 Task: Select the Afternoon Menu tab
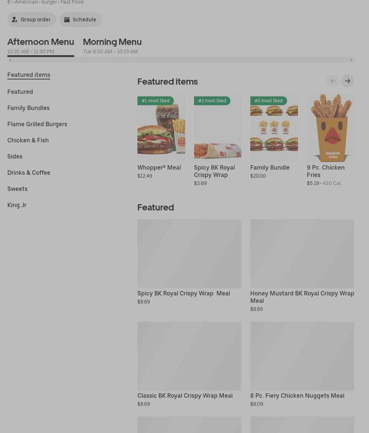point(40,46)
